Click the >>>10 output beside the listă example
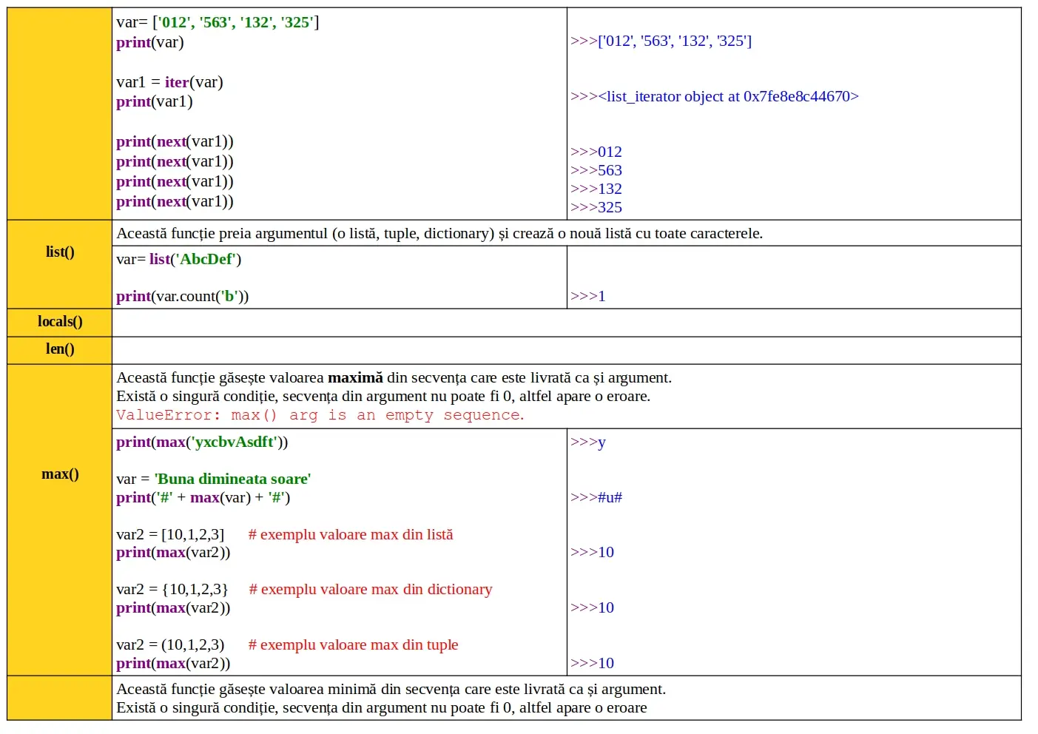The image size is (1038, 734). [592, 552]
